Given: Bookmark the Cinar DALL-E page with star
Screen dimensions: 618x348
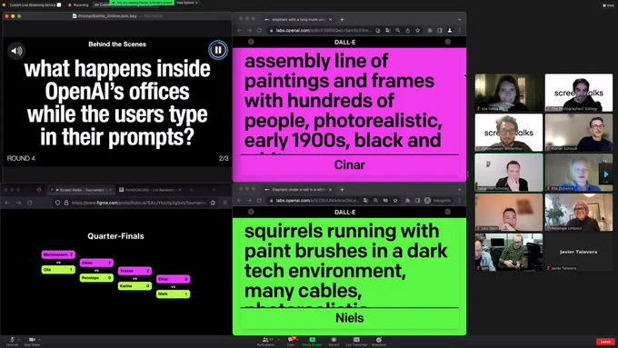Looking at the screenshot, I should click(417, 30).
